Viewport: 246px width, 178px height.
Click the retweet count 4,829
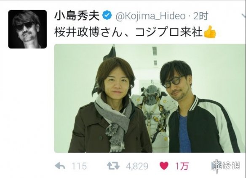pos(137,166)
